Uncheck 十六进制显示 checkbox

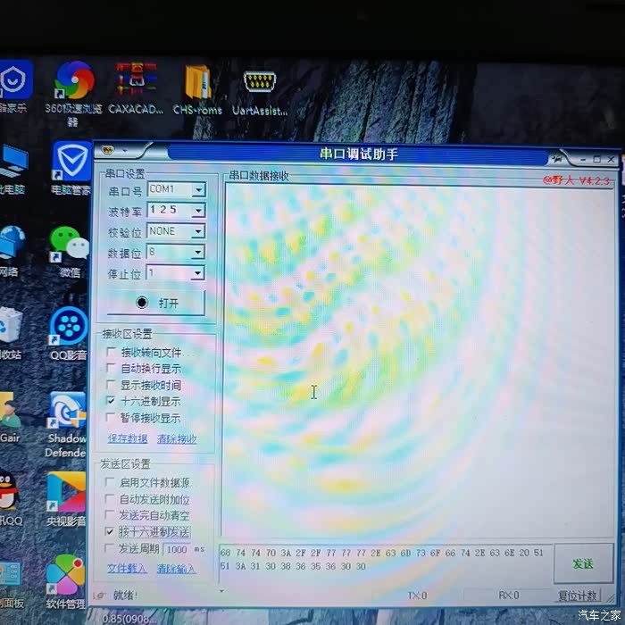pyautogui.click(x=111, y=401)
